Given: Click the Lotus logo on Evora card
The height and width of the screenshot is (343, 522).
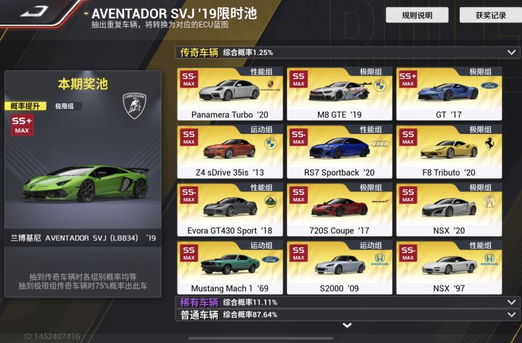Looking at the screenshot, I should (270, 201).
